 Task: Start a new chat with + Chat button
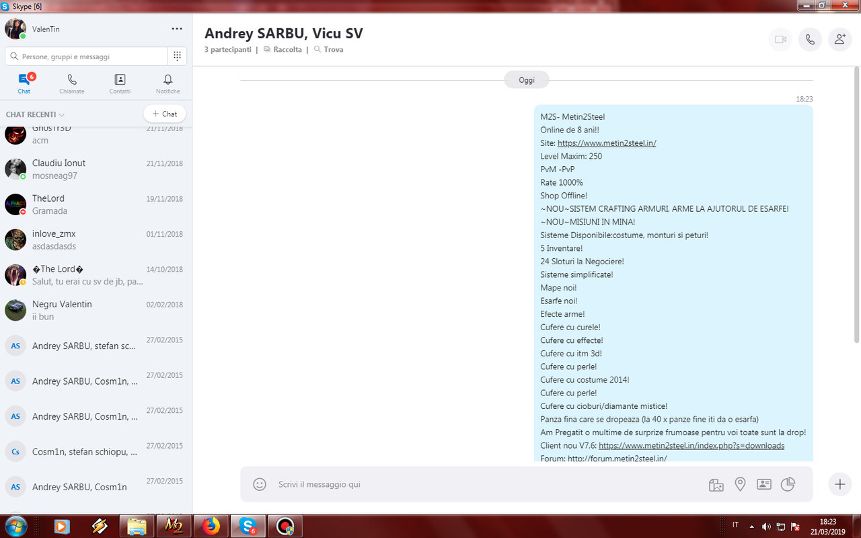tap(165, 114)
